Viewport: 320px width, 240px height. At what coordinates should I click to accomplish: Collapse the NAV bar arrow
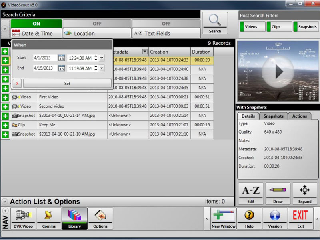pos(6,211)
